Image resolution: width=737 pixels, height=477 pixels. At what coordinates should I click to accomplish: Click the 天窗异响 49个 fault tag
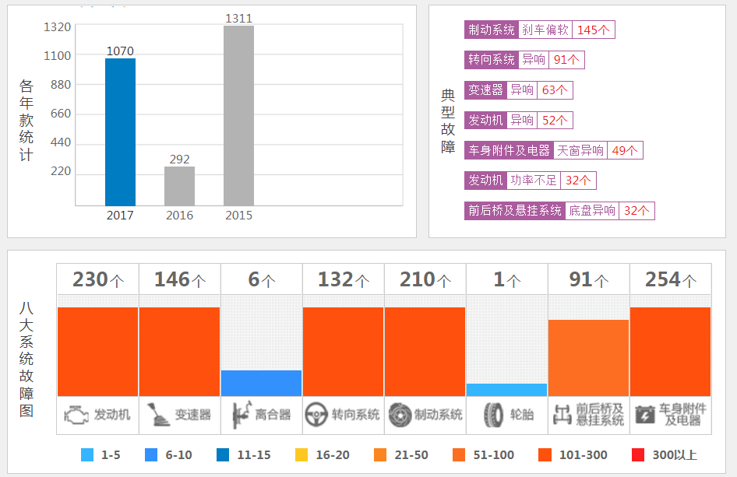598,151
